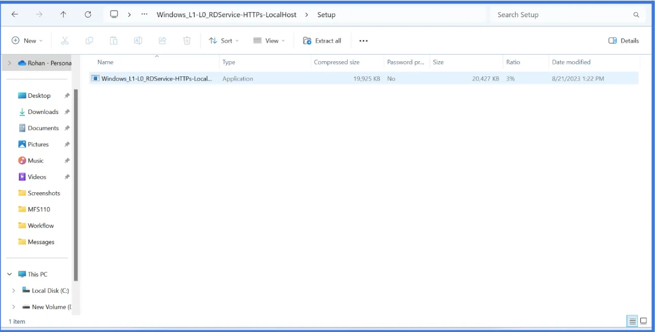Click the Copy icon in toolbar
The width and height of the screenshot is (655, 332).
pyautogui.click(x=89, y=40)
